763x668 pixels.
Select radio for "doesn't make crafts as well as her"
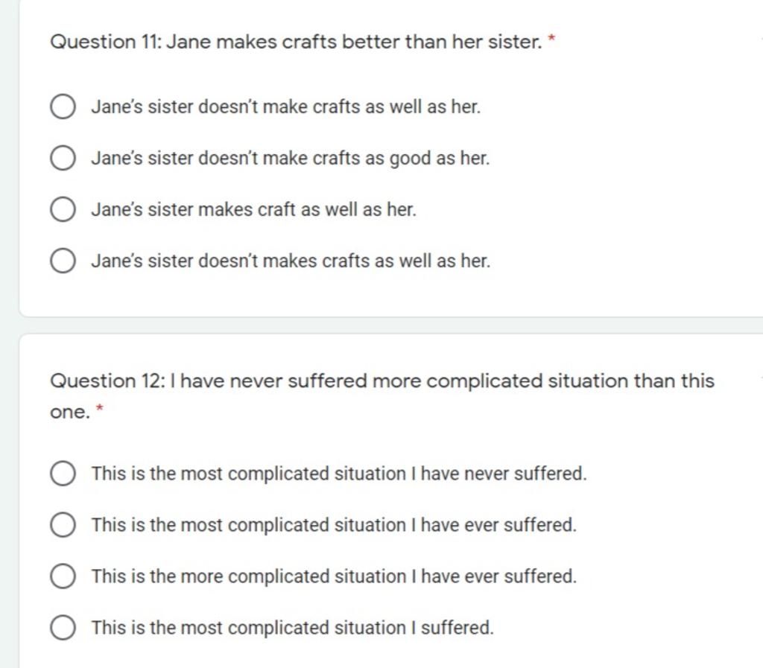(63, 107)
